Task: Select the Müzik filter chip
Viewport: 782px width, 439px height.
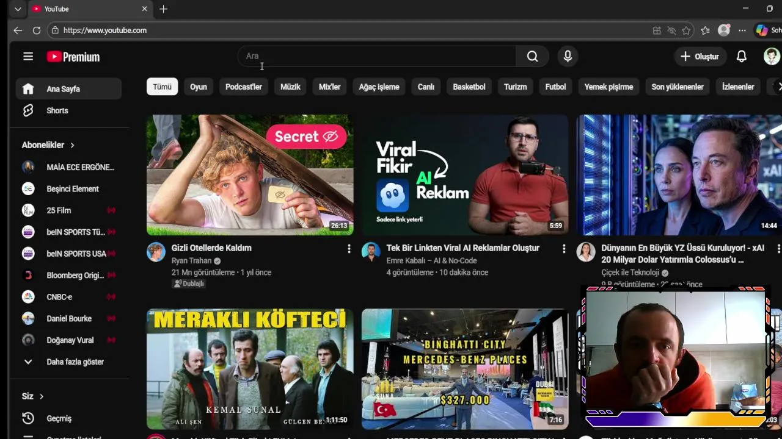Action: tap(290, 87)
